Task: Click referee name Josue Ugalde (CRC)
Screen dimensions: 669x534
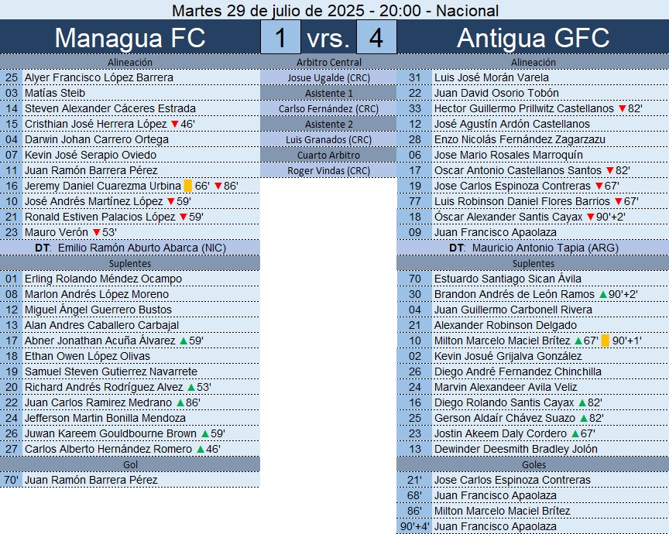Action: [x=328, y=77]
